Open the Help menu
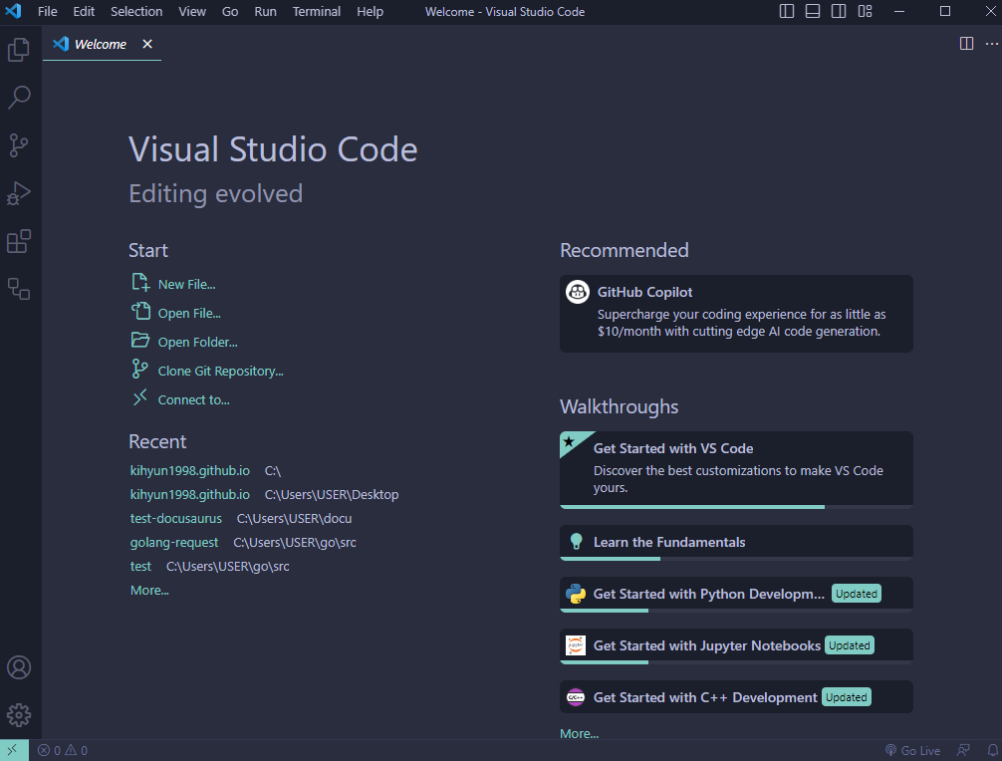Viewport: 1002px width, 761px height. (x=370, y=12)
